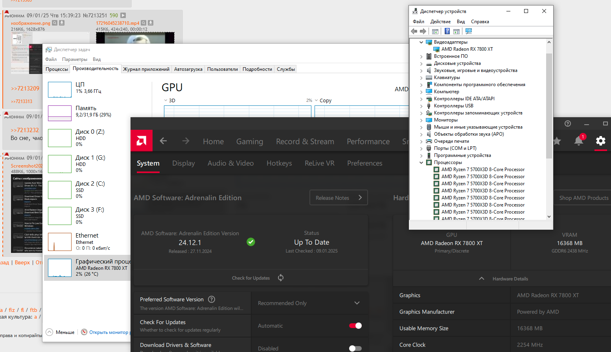
Task: Toggle Check For Updates Automatic switch
Action: tap(355, 326)
